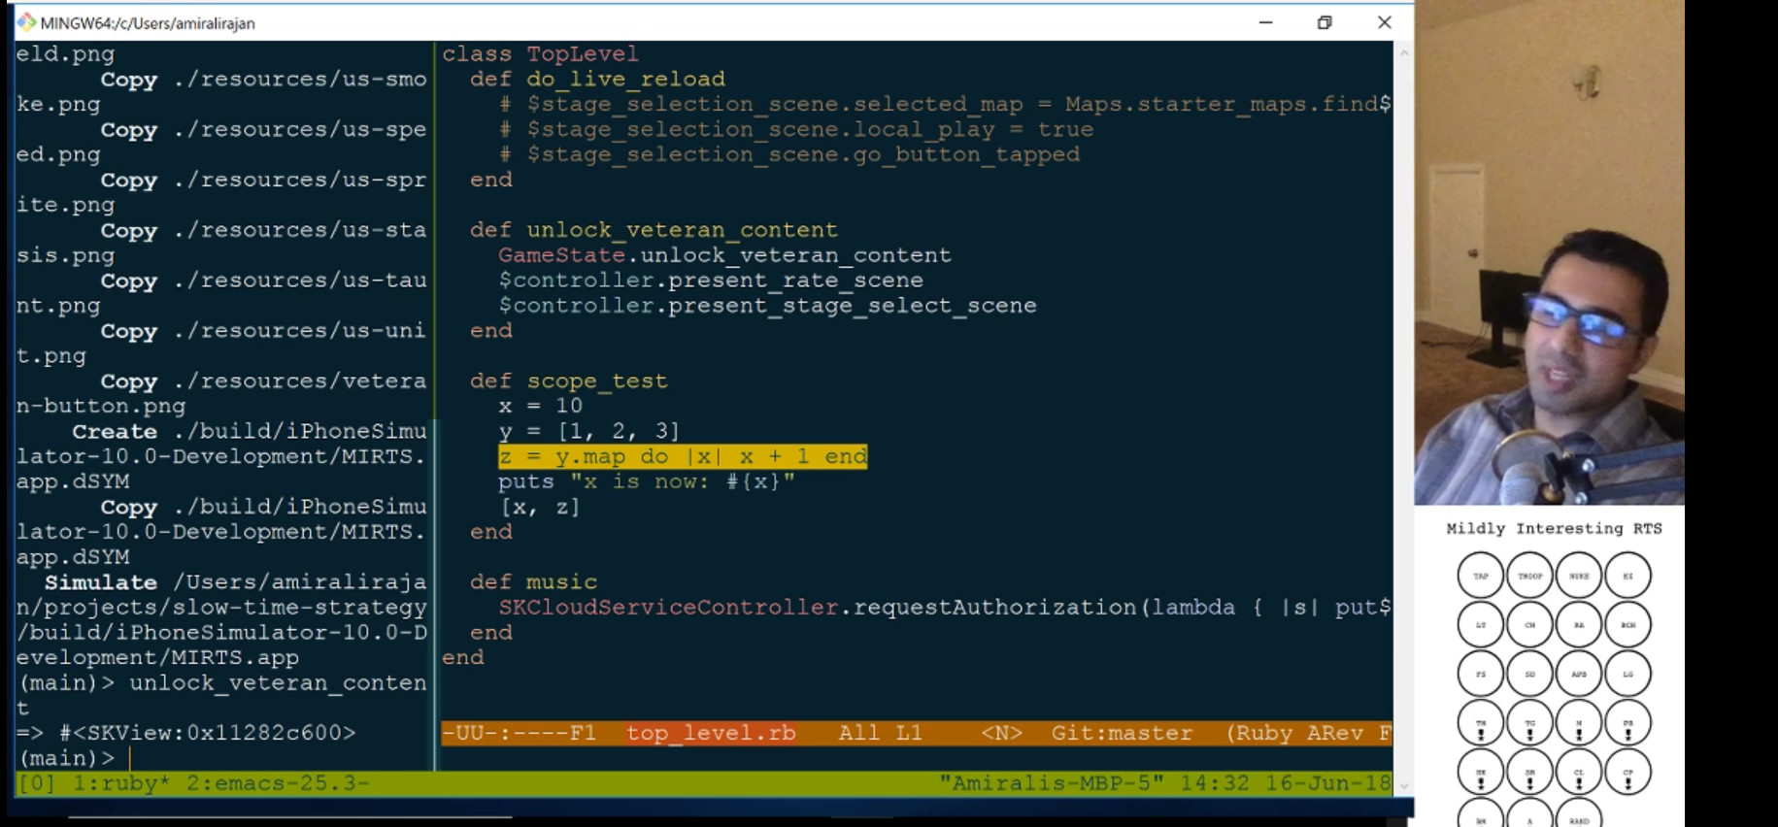Click the 14:32 clock in the tmux status bar

pyautogui.click(x=1215, y=783)
